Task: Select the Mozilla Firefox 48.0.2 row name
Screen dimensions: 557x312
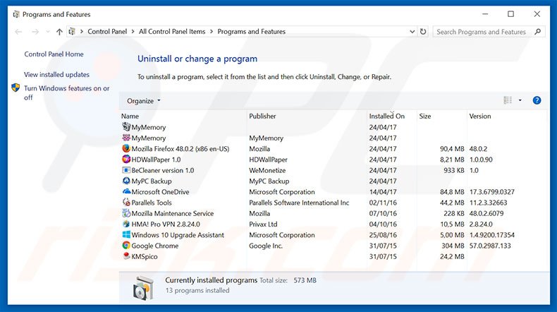Action: tap(180, 149)
